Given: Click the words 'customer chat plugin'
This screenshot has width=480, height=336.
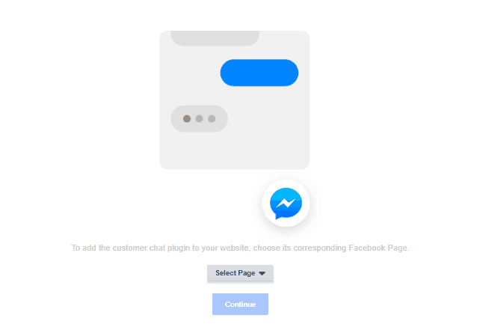Looking at the screenshot, I should (x=151, y=248).
